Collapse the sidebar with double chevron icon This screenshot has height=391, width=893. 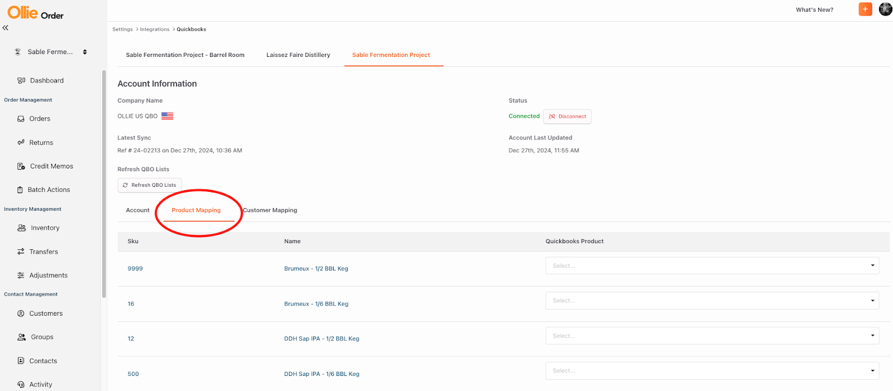click(6, 27)
